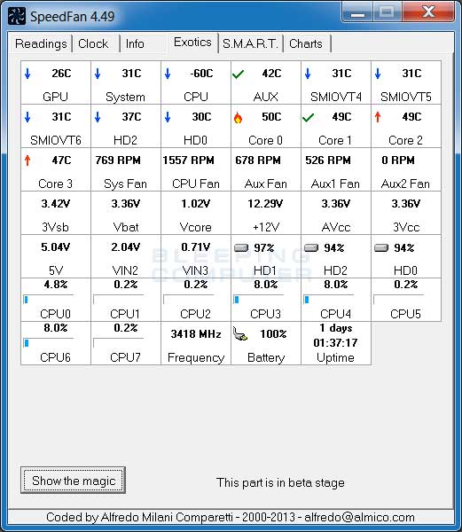Select the Exotics tab
This screenshot has height=532, width=462.
[x=192, y=43]
